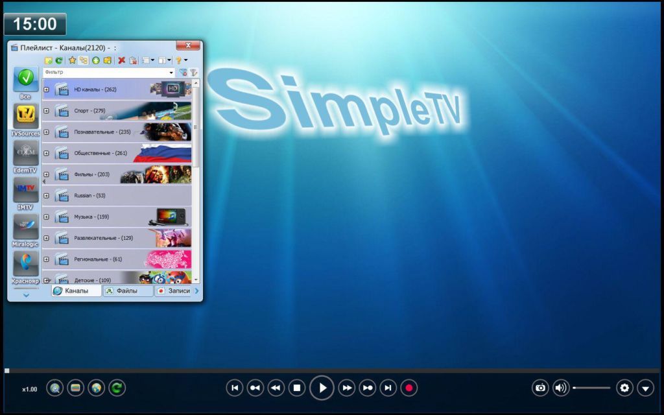Expand the Познавательные group

[47, 132]
